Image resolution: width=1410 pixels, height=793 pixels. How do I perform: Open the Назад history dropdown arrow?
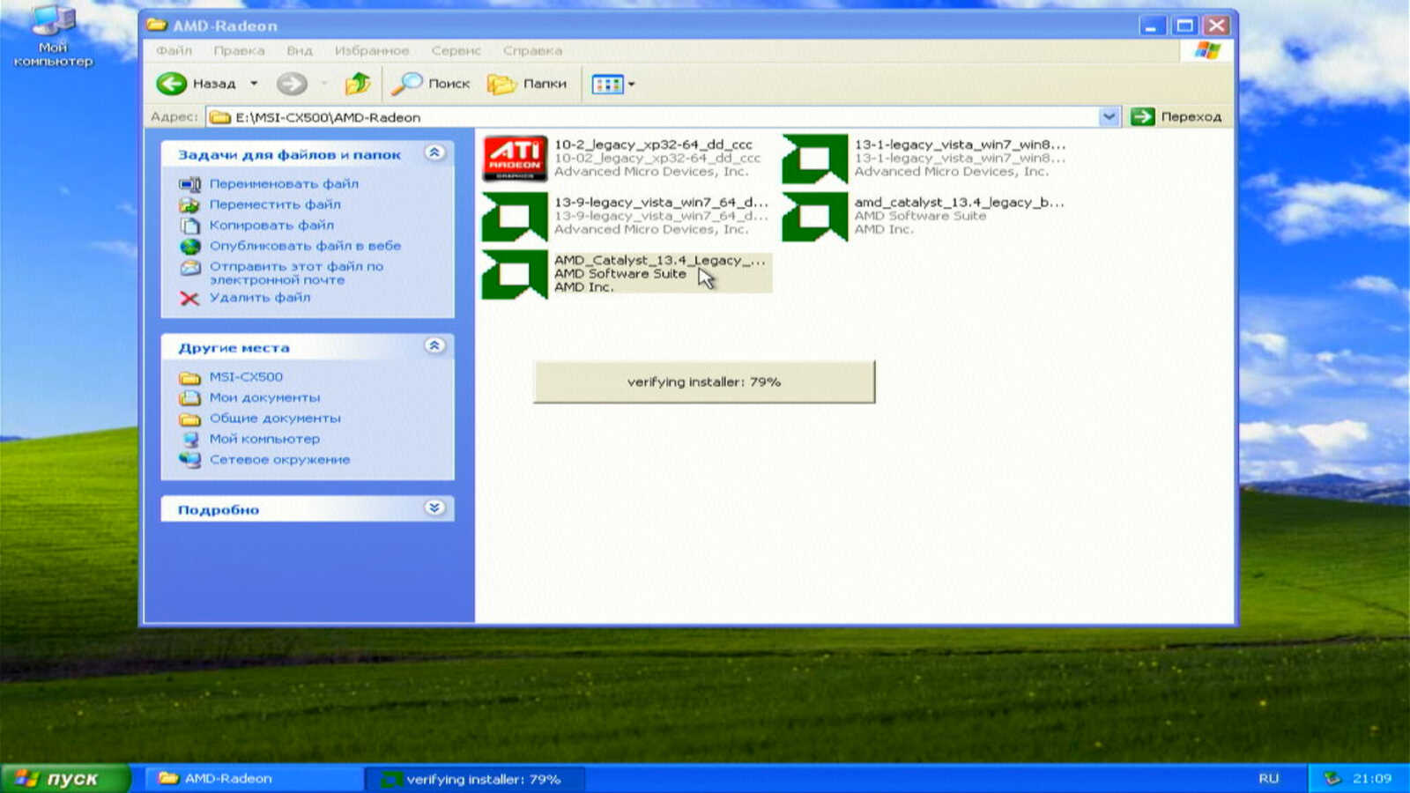254,84
